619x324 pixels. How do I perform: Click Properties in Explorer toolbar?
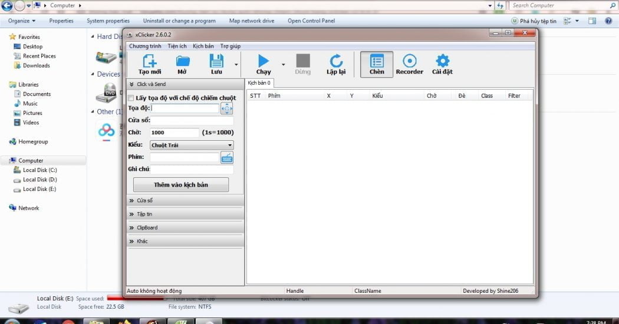pos(61,21)
